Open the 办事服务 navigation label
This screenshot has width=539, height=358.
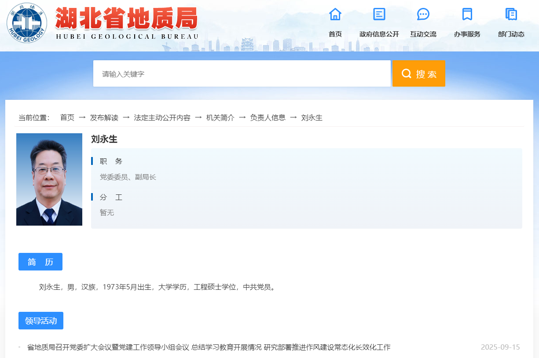tap(467, 34)
